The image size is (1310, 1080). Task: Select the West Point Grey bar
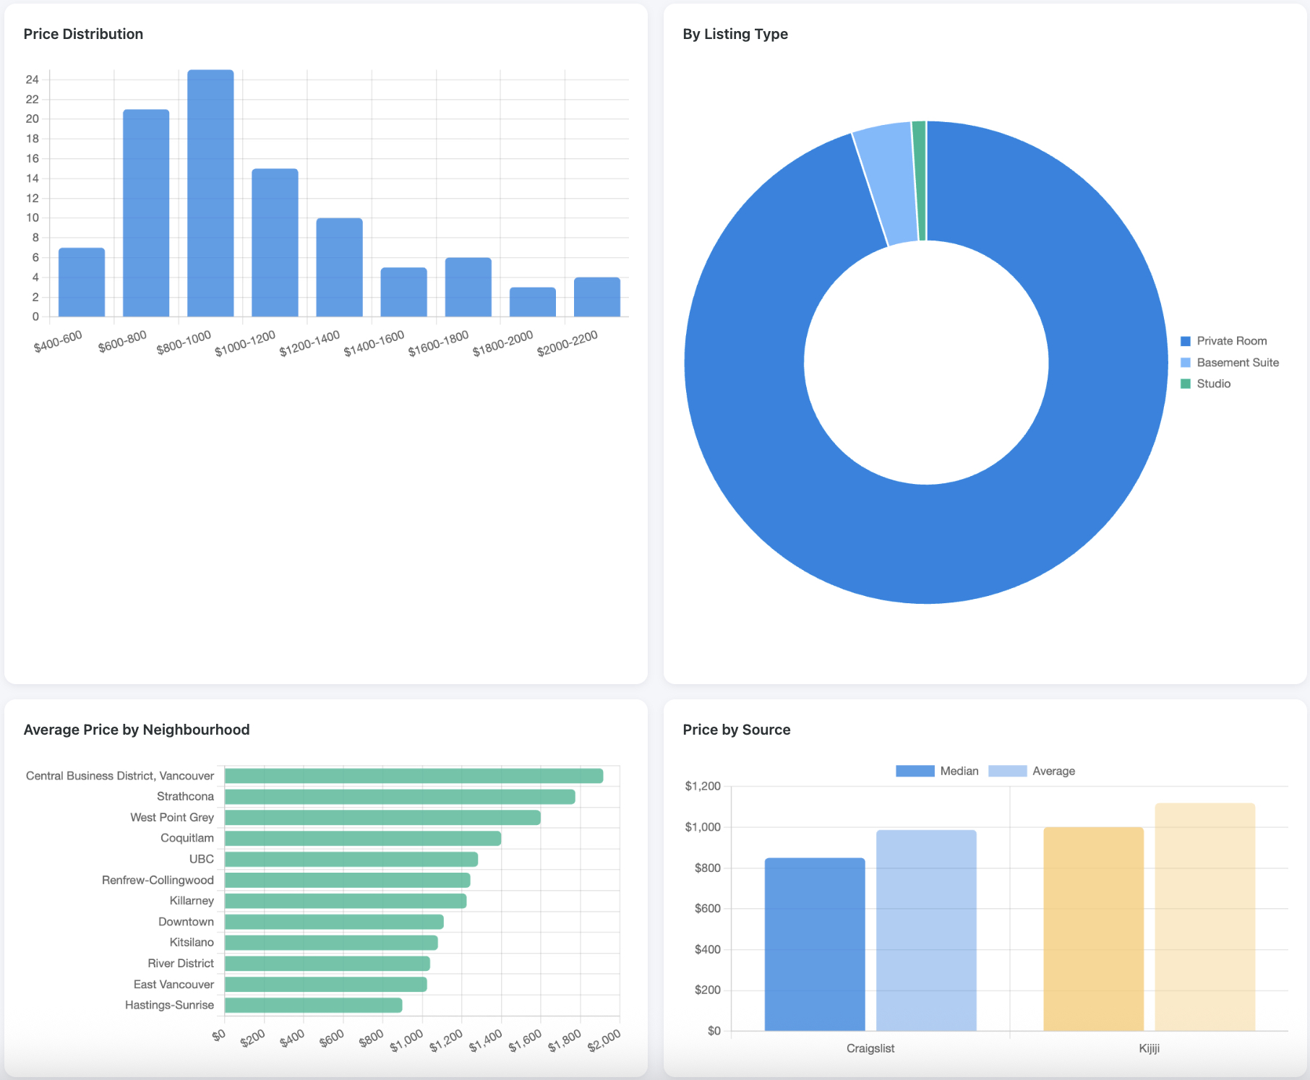(382, 818)
